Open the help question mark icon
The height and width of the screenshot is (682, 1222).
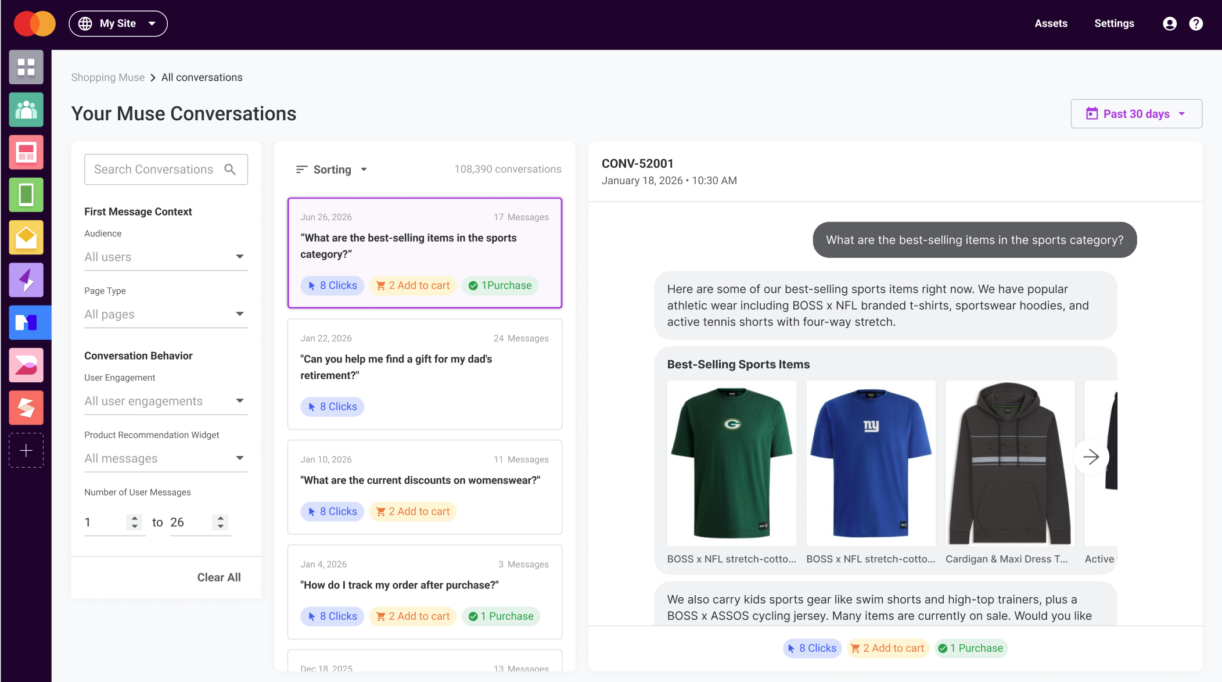click(1196, 23)
